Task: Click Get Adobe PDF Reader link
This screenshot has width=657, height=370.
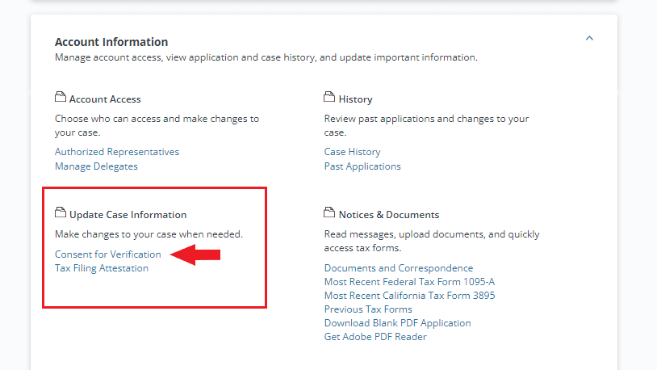Action: [x=375, y=337]
